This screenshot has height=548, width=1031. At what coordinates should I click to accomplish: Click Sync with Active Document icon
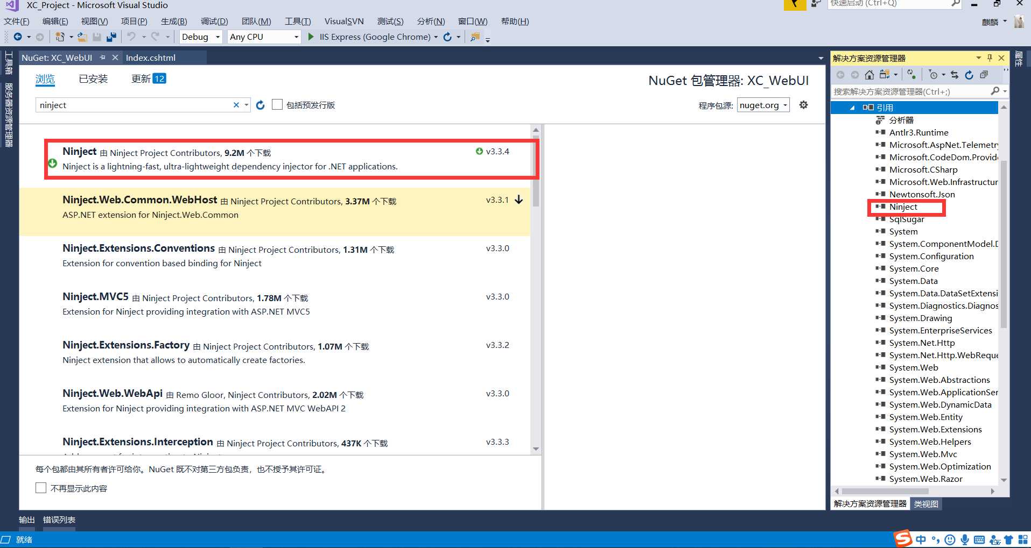coord(955,75)
